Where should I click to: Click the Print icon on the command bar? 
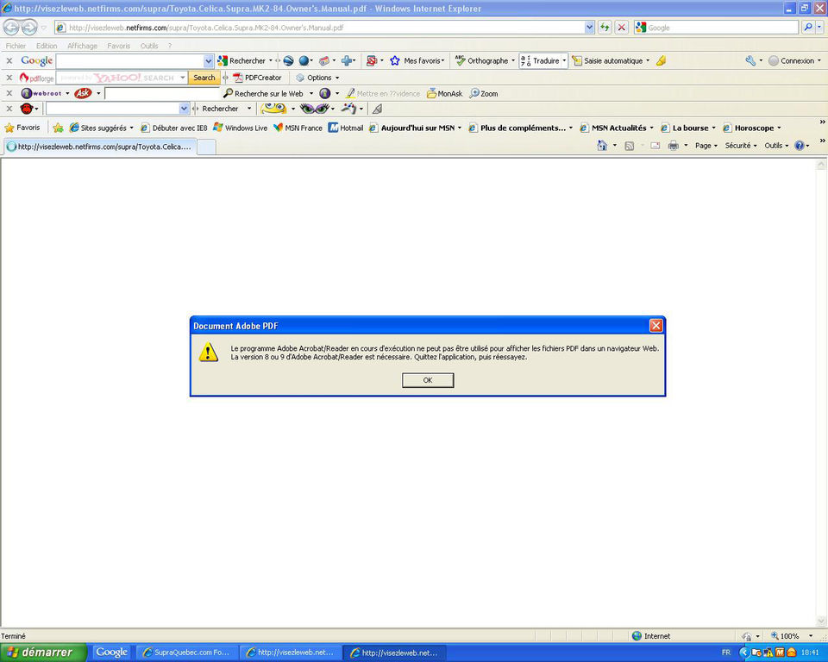674,146
